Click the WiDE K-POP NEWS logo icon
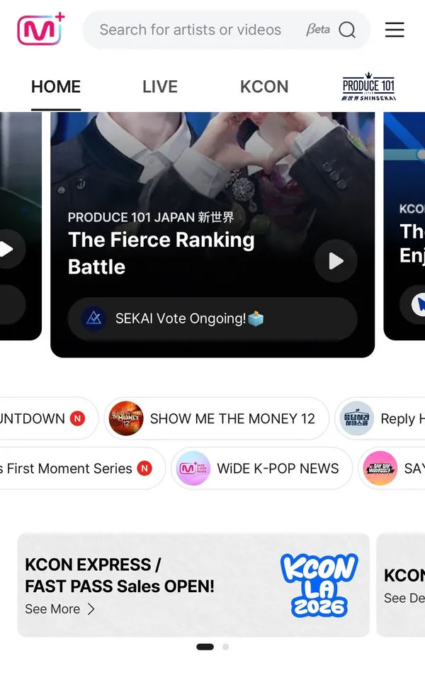 (193, 468)
